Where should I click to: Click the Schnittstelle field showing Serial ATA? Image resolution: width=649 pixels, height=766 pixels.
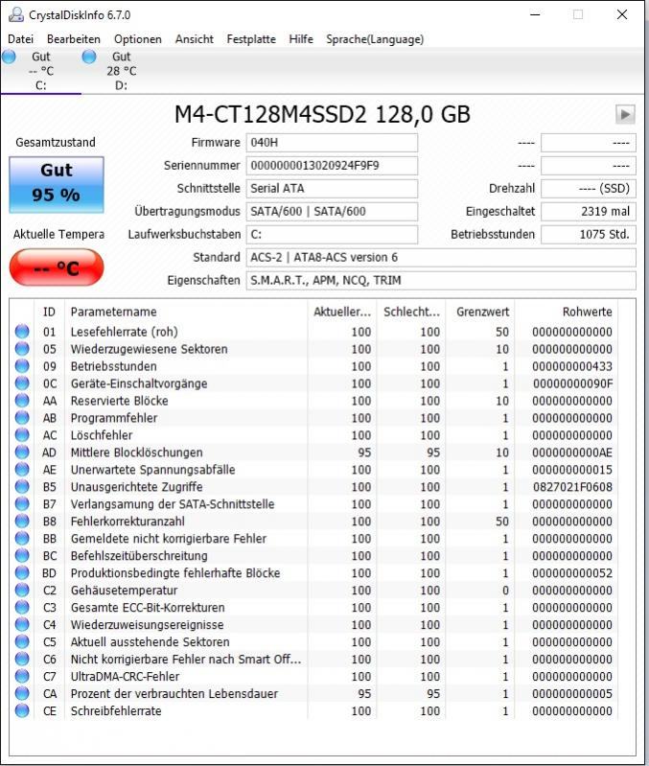[x=332, y=189]
